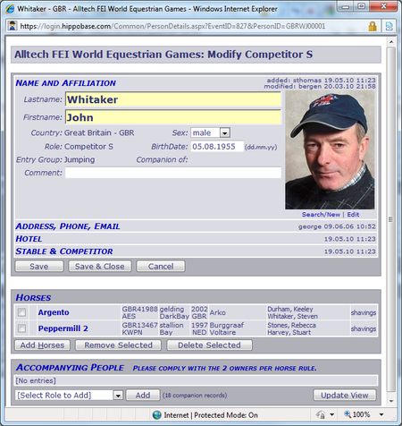The image size is (402, 426).
Task: Open the Sex dropdown showing male
Action: (210, 132)
